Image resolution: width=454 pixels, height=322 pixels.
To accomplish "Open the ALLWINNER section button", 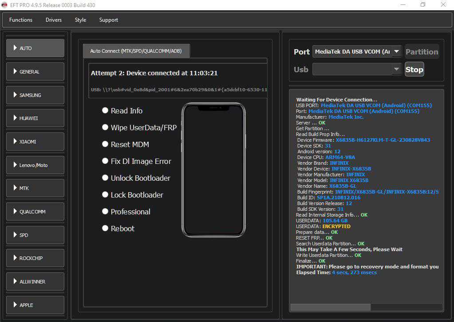I will 36,282.
